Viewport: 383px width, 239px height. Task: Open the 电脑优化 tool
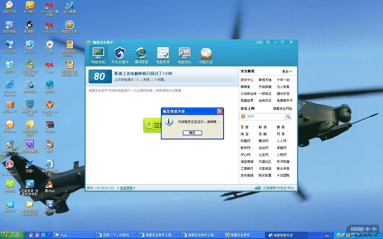[x=184, y=55]
